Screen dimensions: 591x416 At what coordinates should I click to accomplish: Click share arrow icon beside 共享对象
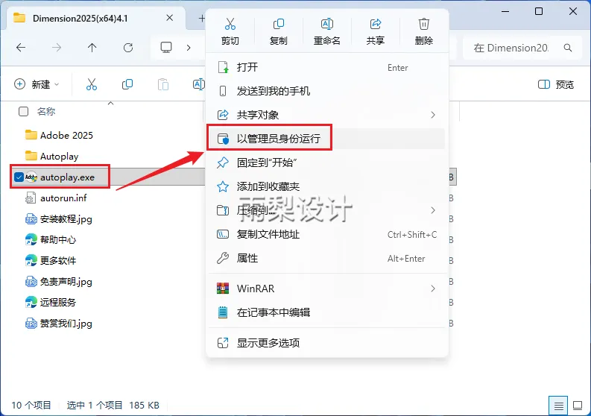click(223, 115)
